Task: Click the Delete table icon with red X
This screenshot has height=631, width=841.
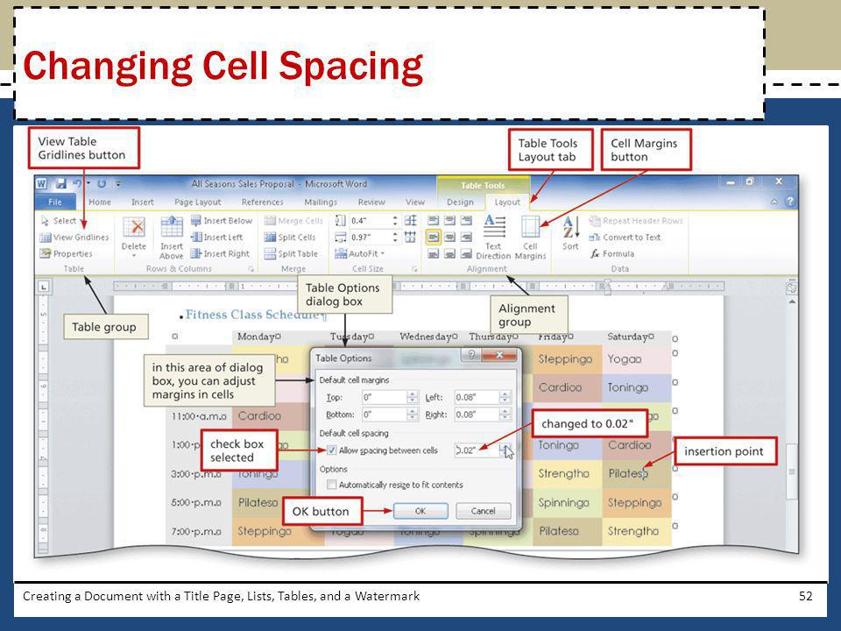Action: [x=134, y=228]
